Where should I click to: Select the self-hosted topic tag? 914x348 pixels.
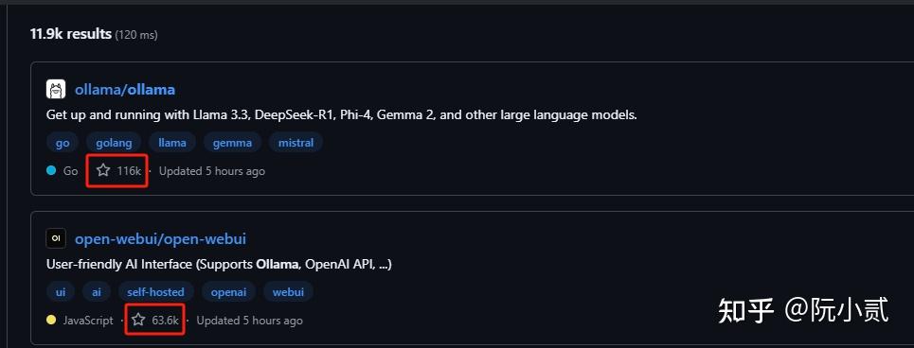pyautogui.click(x=155, y=291)
